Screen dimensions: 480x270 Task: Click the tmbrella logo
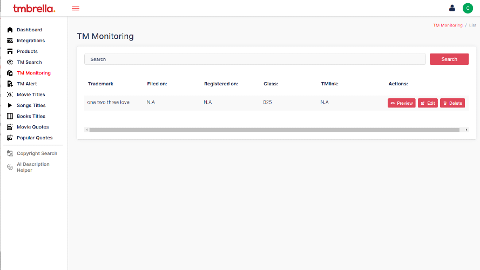click(x=34, y=8)
